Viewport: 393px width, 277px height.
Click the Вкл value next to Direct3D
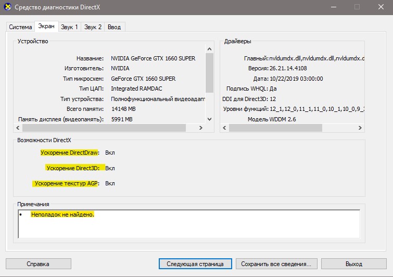[110, 168]
